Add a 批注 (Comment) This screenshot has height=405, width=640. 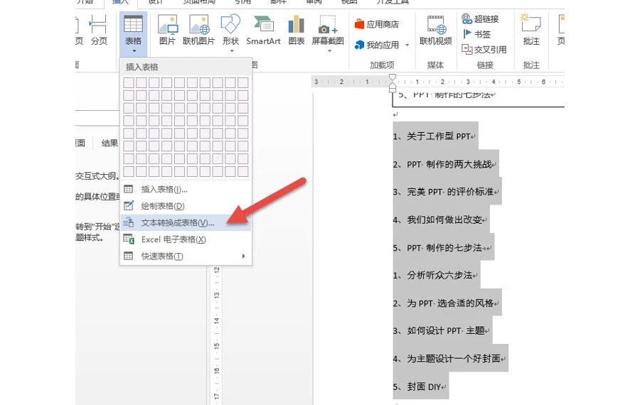[531, 30]
